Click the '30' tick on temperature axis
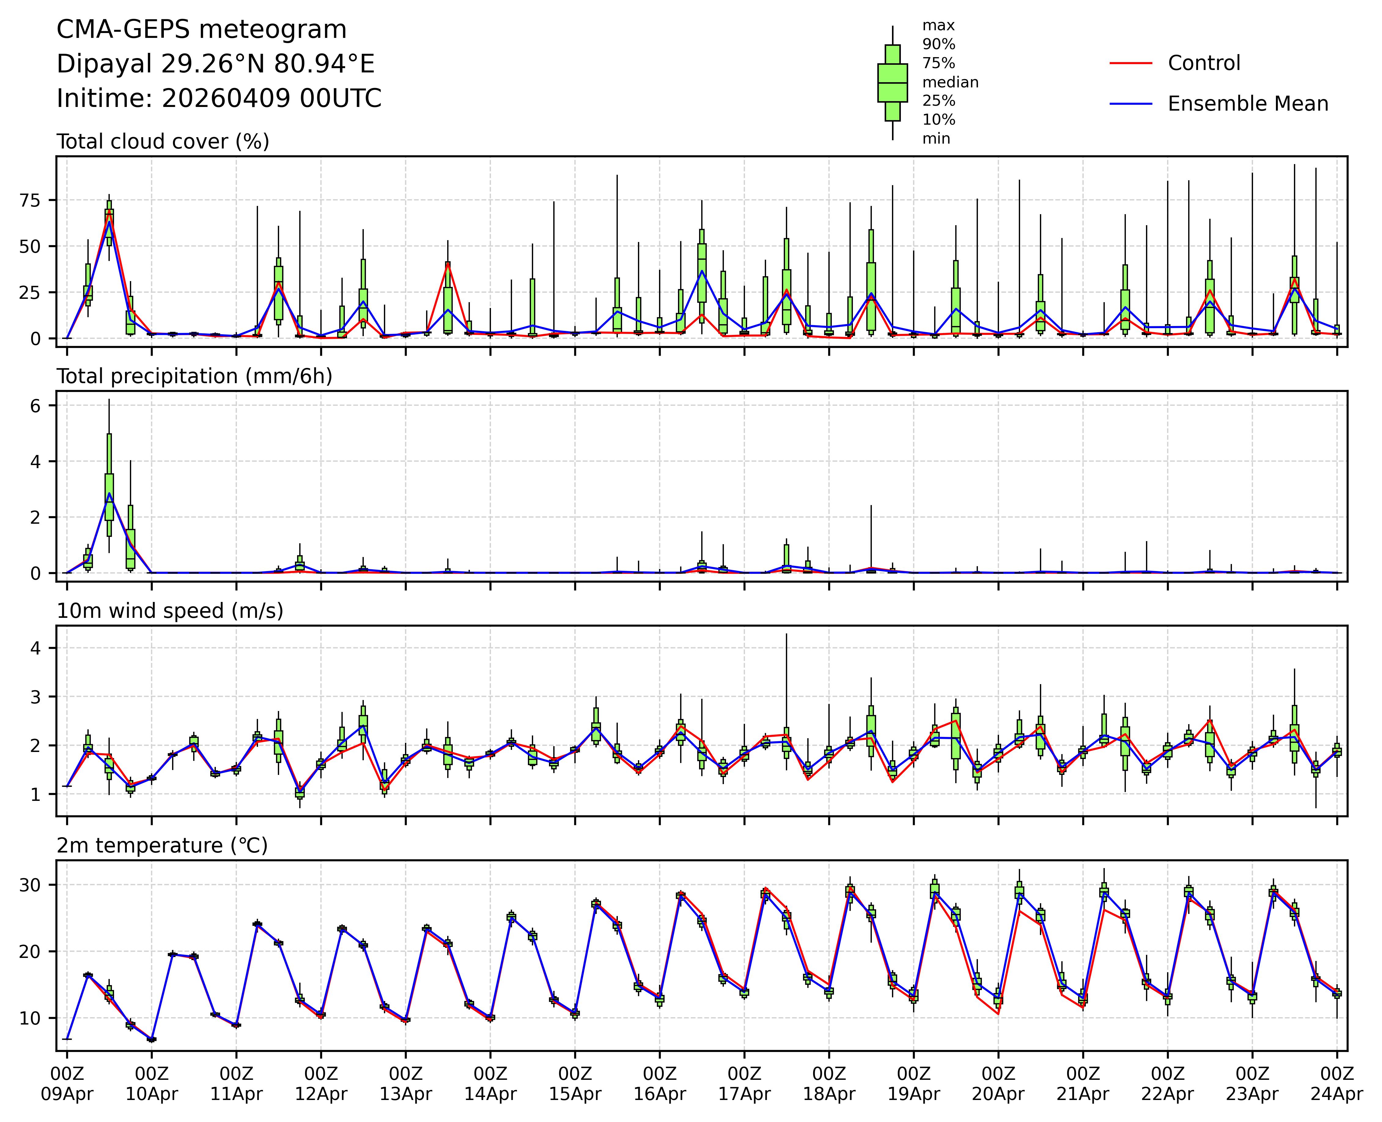Viewport: 1382px width, 1122px height. 30,885
